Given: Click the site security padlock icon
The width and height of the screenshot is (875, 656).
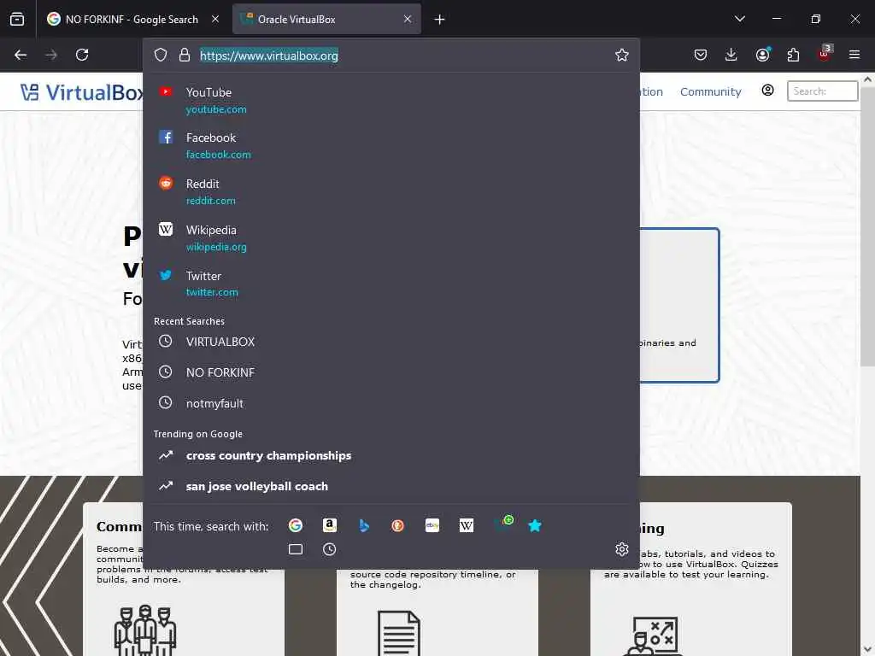Looking at the screenshot, I should click(x=185, y=55).
